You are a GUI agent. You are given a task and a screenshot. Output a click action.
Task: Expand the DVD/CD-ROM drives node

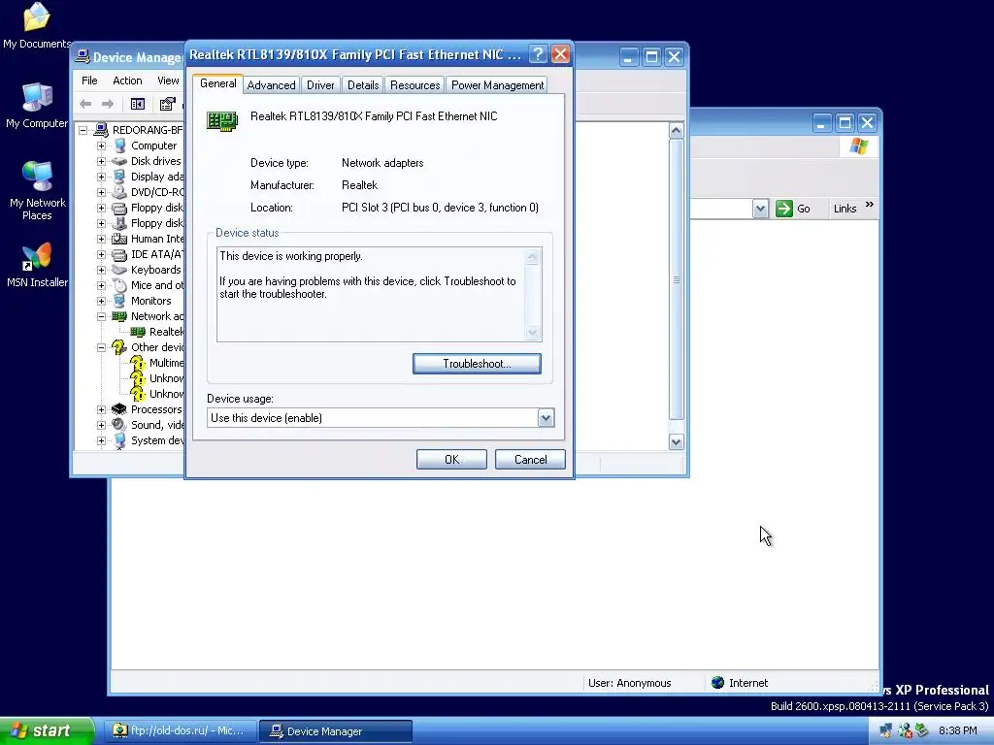[x=101, y=193]
